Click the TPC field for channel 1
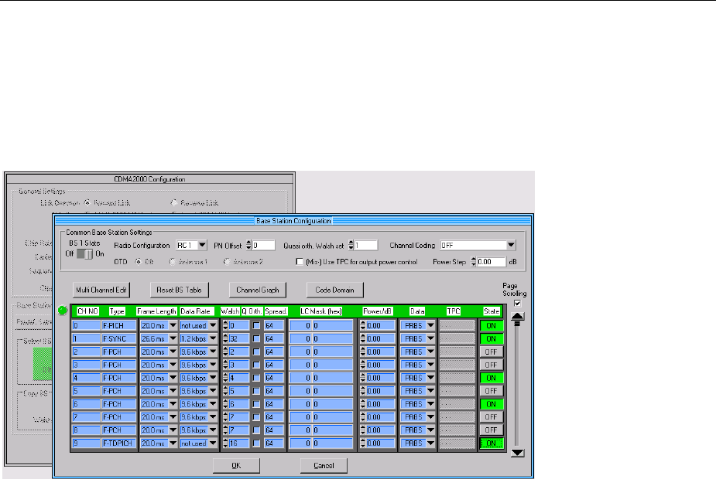The width and height of the screenshot is (716, 479). (457, 338)
